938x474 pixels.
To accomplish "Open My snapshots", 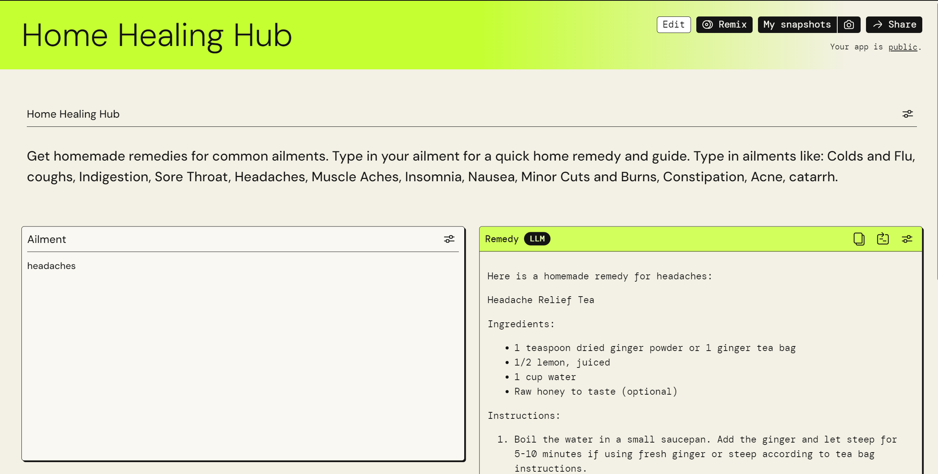I will [797, 25].
